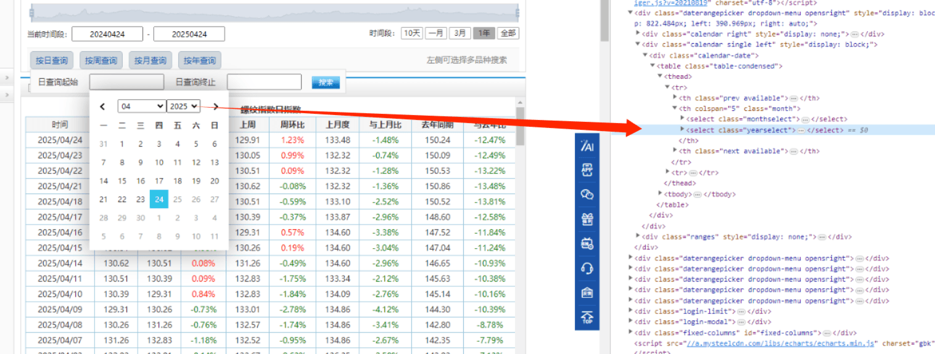Click the 周环比 column header
The image size is (935, 354).
pyautogui.click(x=292, y=124)
